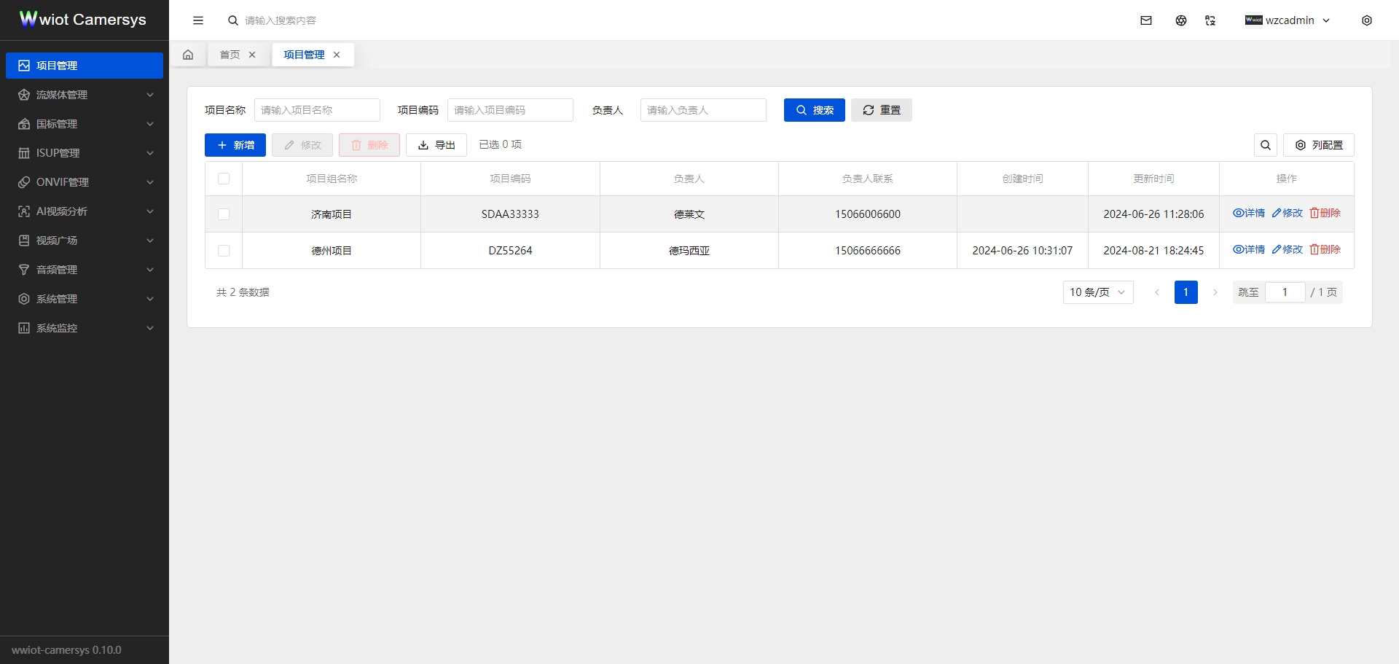The height and width of the screenshot is (664, 1399).
Task: Close the 首页 tab
Action: (x=252, y=55)
